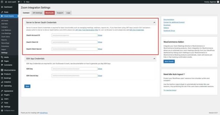Viewport: 220px width, 115px height.
Task: Collapse the SDK App Credentials panel
Action: 154,59
